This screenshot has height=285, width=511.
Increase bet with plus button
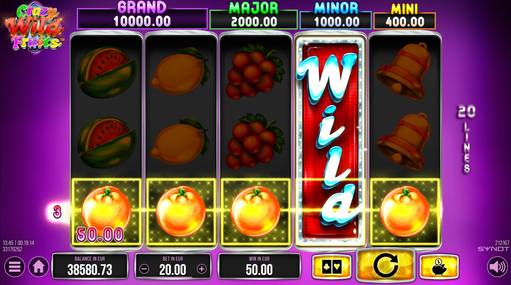click(x=202, y=269)
